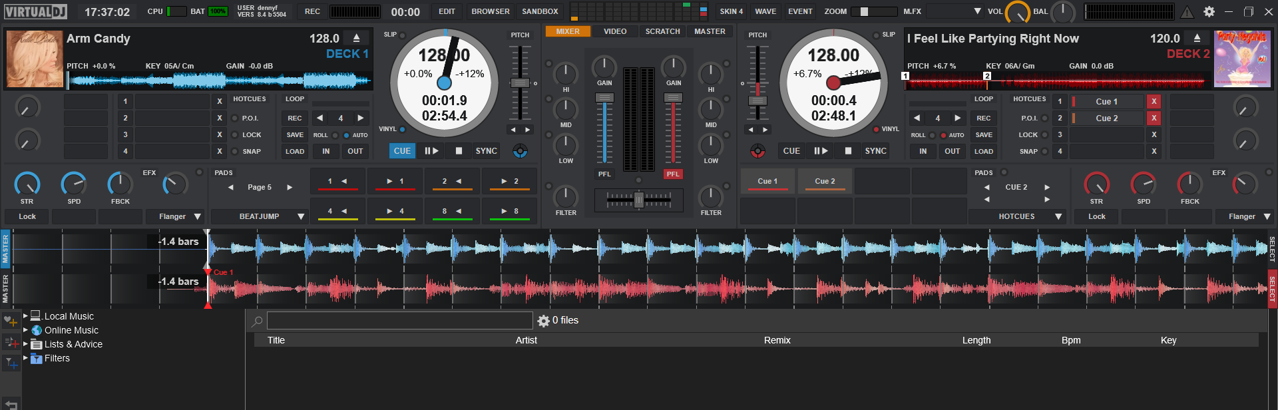Enable hotcue LOCK on Deck 1

point(234,135)
